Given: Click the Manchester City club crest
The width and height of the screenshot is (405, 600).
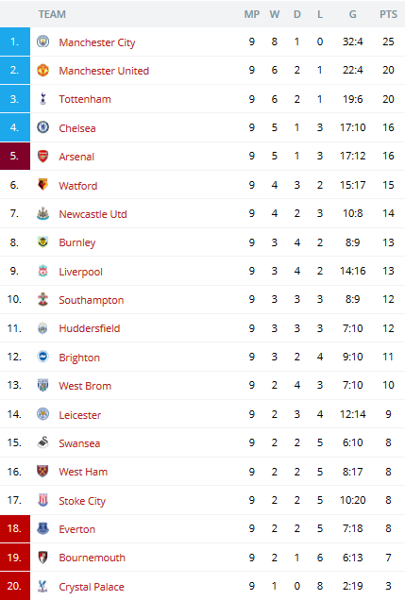Looking at the screenshot, I should click(42, 42).
